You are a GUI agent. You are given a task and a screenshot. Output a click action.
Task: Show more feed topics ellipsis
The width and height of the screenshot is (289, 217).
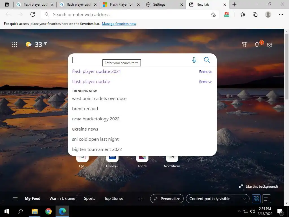pos(141,199)
